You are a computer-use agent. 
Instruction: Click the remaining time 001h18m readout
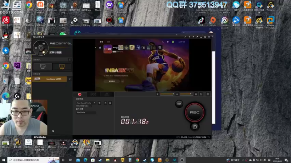click(135, 121)
